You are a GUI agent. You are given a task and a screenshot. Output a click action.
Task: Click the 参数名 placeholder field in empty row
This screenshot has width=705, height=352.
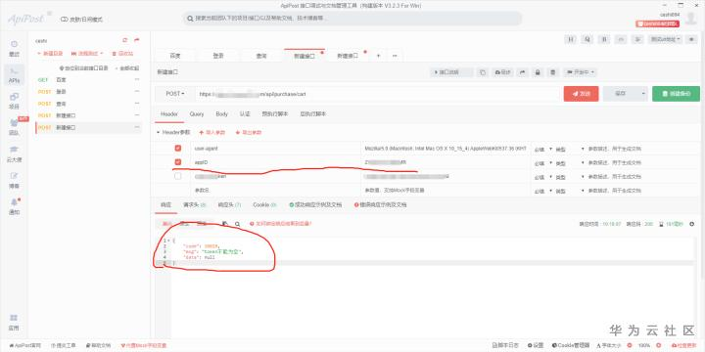coord(275,191)
